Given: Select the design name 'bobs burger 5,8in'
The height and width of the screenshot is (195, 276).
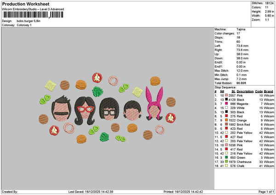Looking at the screenshot, I should [29, 21].
